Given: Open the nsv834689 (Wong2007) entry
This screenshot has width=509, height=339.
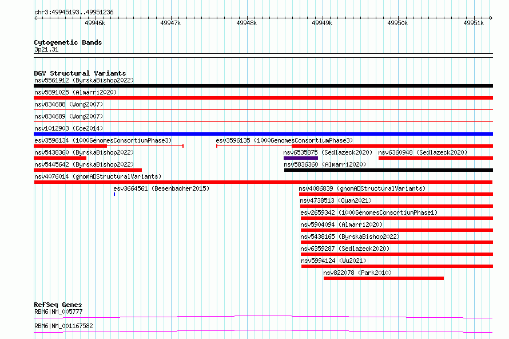Looking at the screenshot, I should [x=69, y=116].
